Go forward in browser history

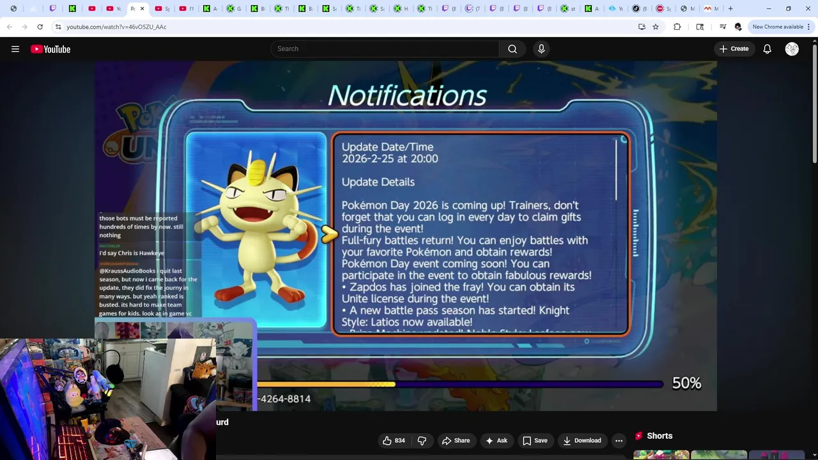pos(24,27)
